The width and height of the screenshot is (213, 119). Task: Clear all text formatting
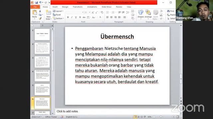click(102, 13)
